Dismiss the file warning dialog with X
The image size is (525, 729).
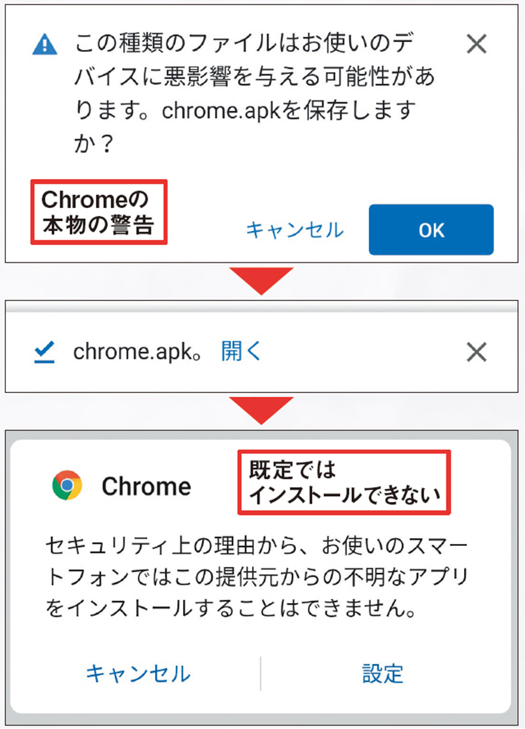click(x=477, y=45)
